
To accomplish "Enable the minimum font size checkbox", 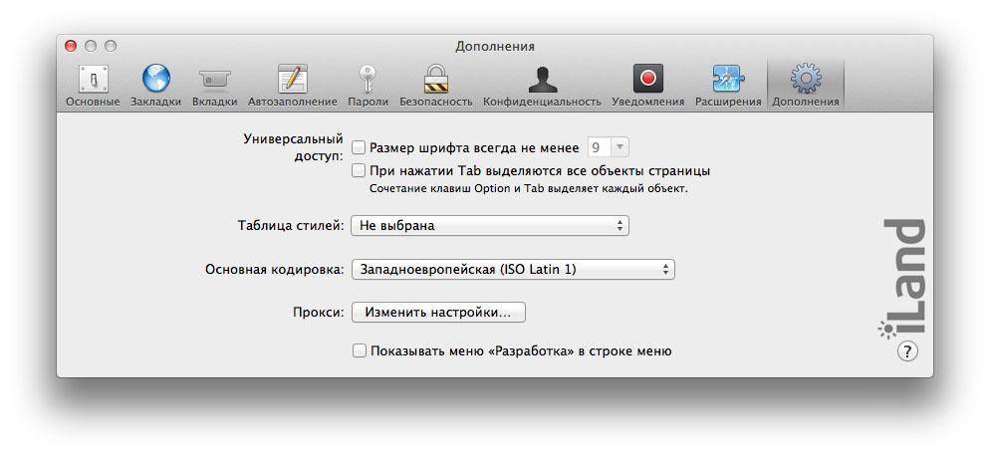I will pos(359,147).
